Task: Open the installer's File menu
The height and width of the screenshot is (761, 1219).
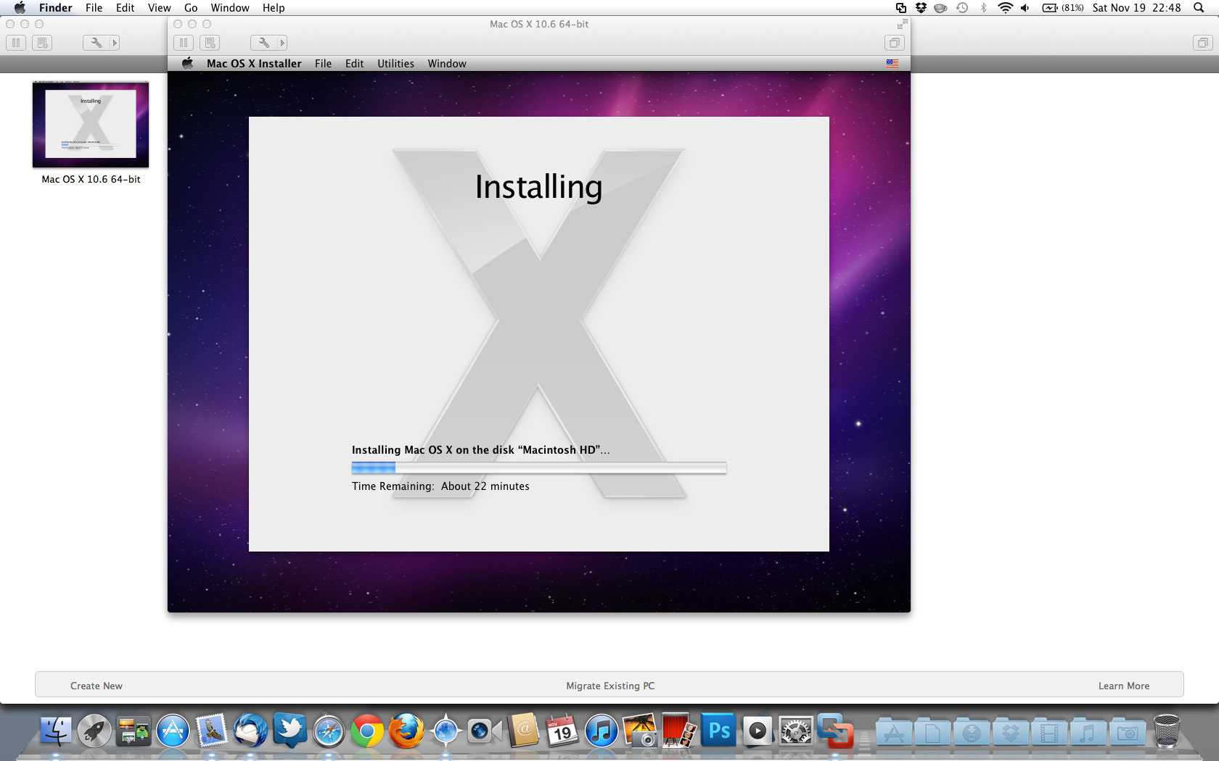Action: [323, 63]
